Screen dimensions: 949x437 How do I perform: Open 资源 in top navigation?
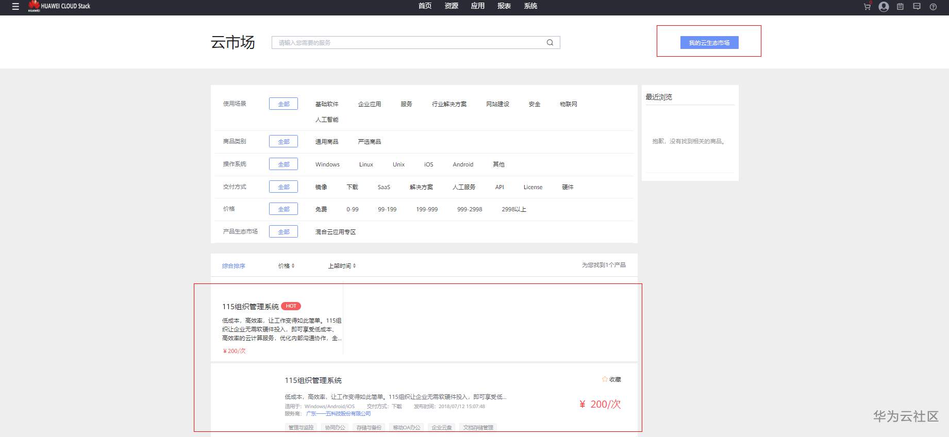coord(452,6)
